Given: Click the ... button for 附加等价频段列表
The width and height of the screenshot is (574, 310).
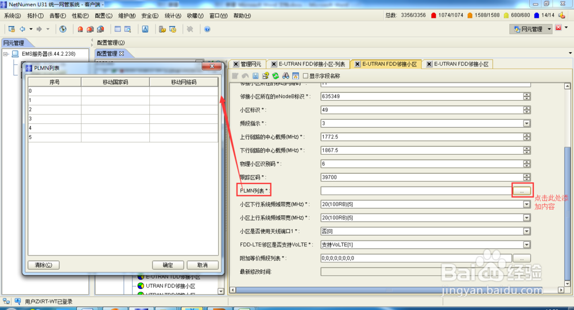Looking at the screenshot, I should tap(522, 258).
